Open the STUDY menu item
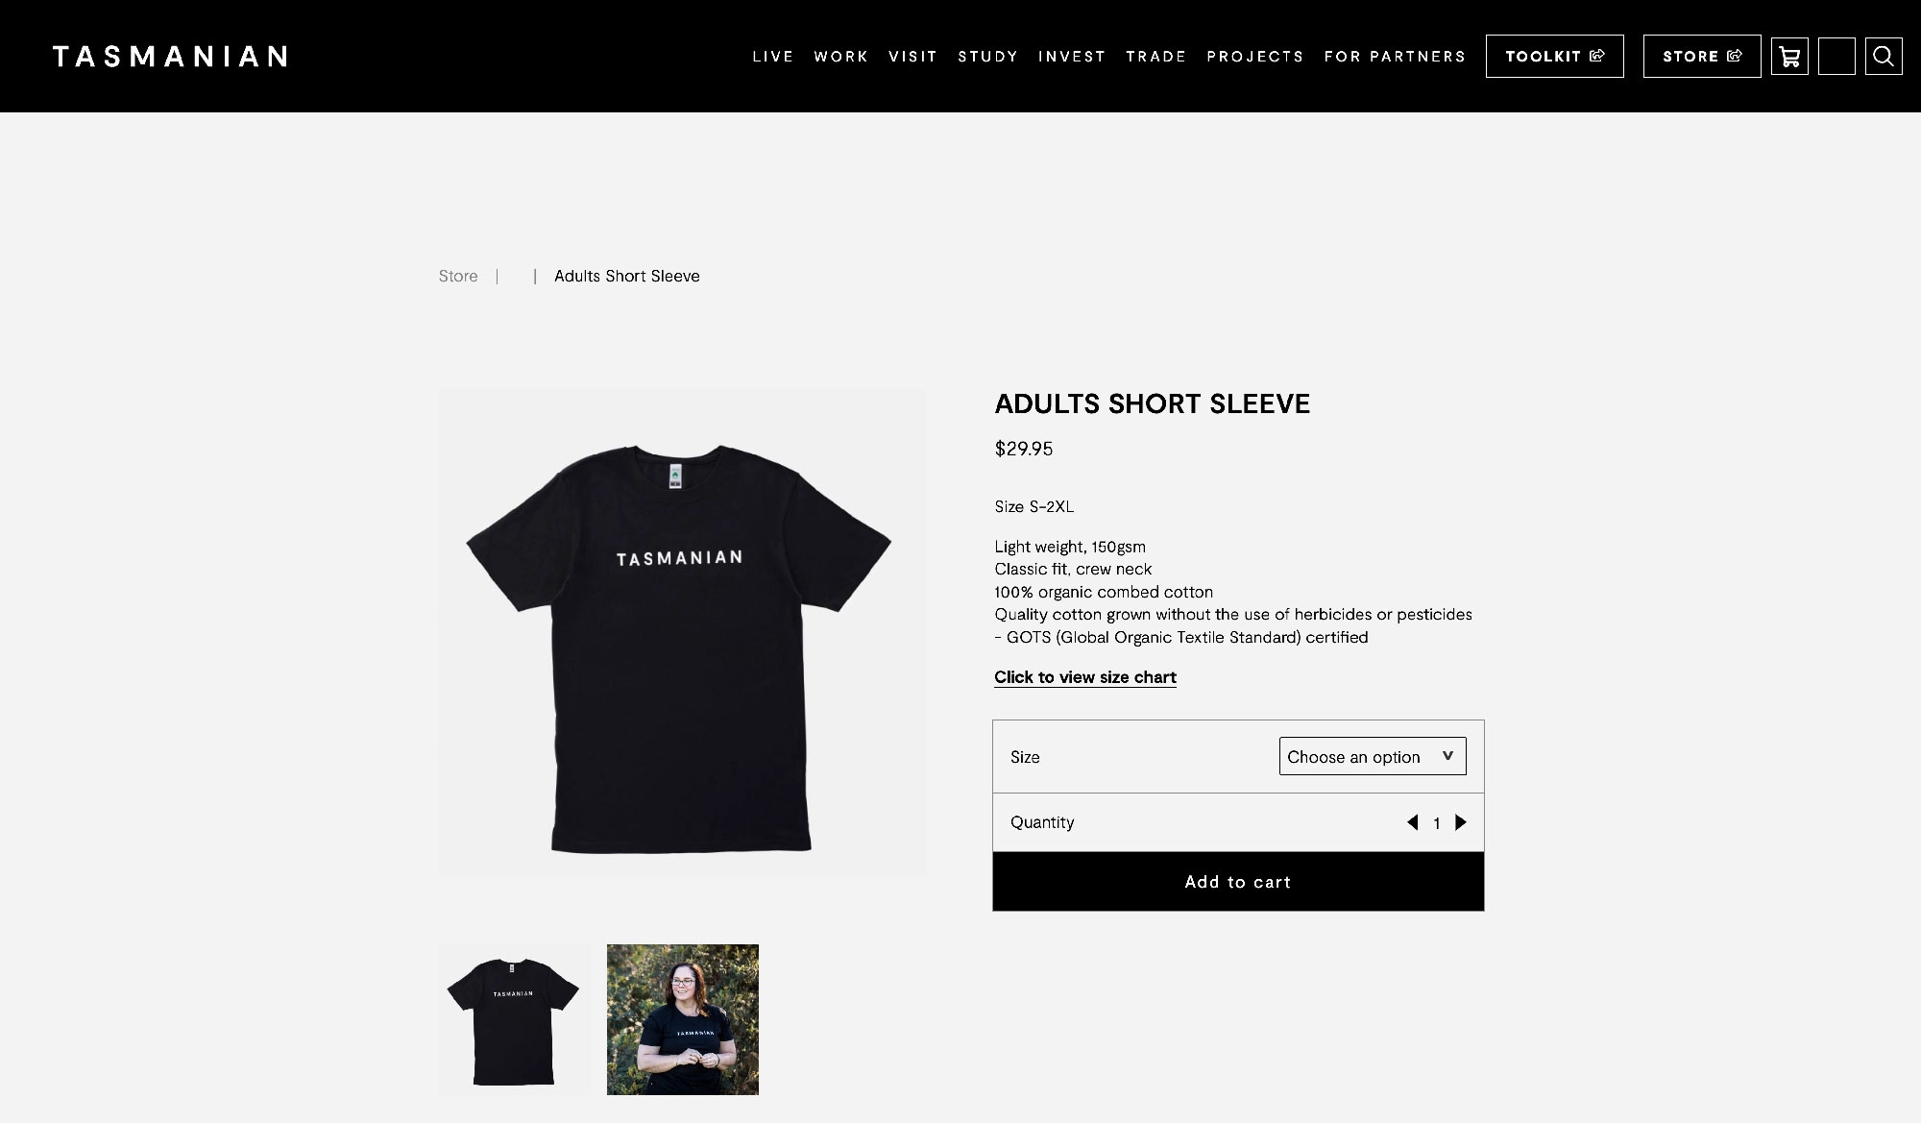 tap(987, 57)
